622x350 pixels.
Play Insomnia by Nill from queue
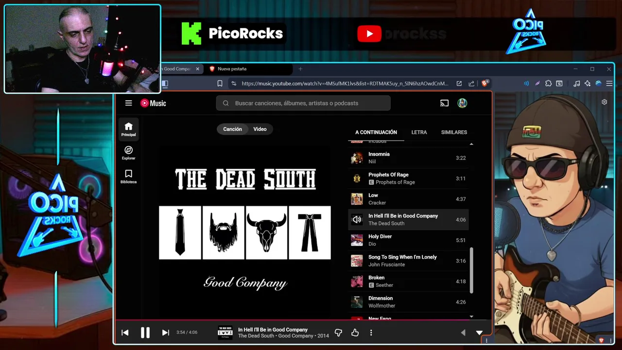coord(409,158)
